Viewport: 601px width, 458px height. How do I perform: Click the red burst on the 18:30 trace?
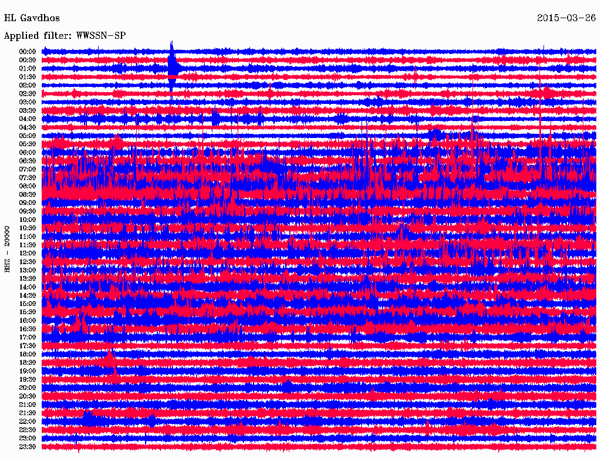(x=110, y=359)
